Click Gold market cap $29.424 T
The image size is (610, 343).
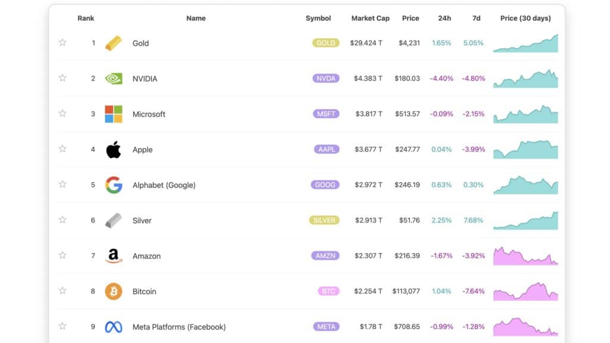coord(366,43)
